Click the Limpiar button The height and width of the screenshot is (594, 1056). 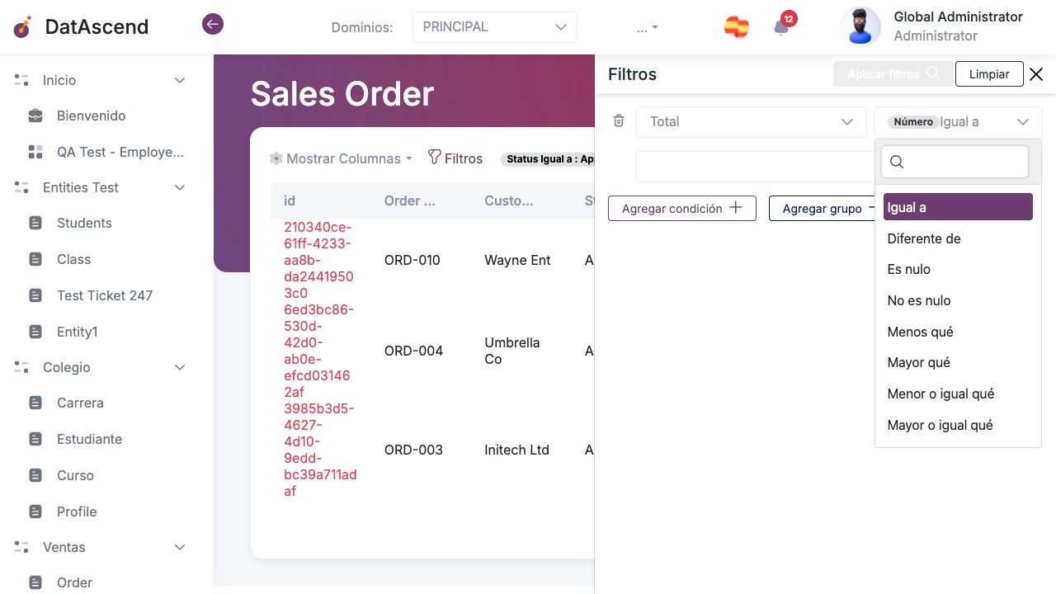click(989, 74)
